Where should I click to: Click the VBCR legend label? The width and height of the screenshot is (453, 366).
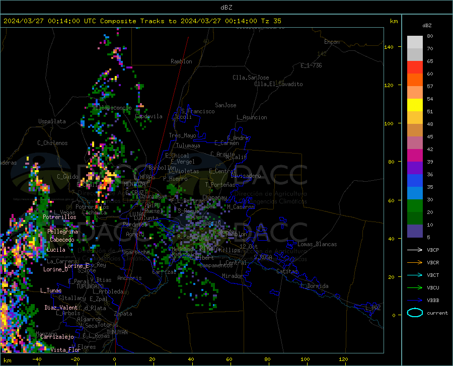(x=433, y=263)
